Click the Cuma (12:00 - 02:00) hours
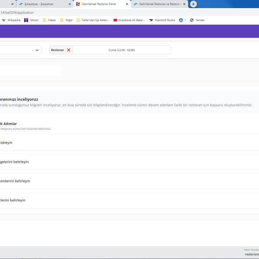 pyautogui.click(x=122, y=50)
